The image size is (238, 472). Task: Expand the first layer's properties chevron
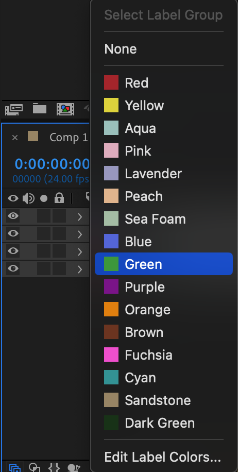pyautogui.click(x=80, y=217)
